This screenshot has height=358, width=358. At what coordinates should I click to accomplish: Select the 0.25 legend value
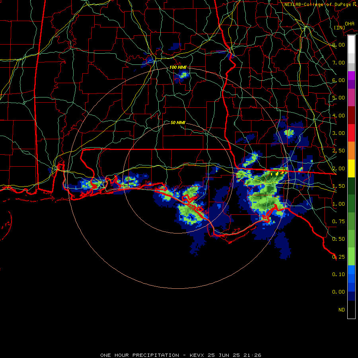[339, 257]
